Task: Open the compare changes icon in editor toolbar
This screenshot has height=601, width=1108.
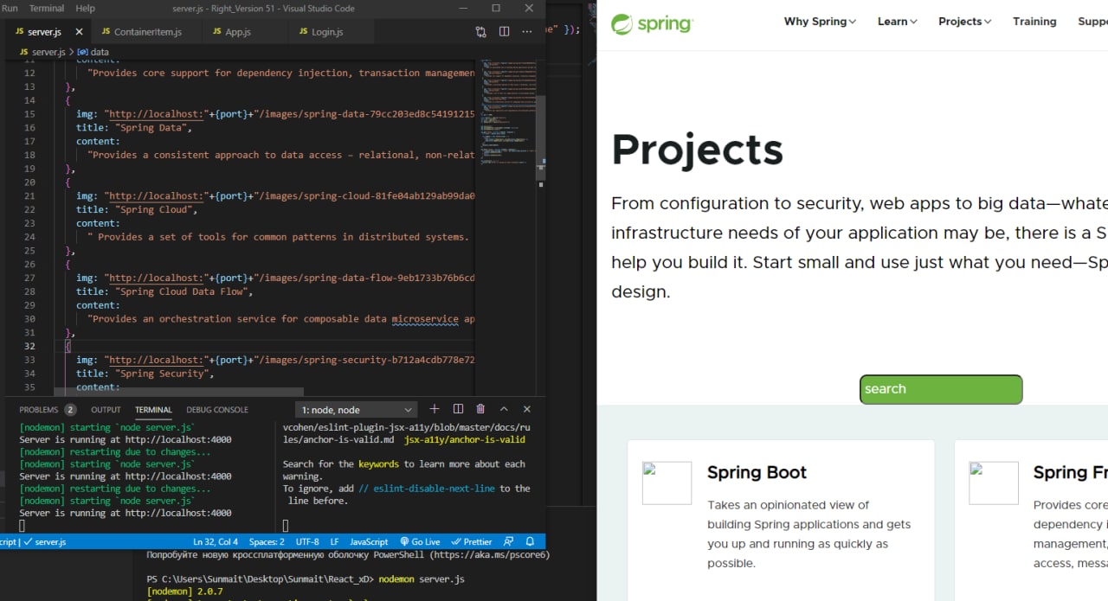Action: 481,32
